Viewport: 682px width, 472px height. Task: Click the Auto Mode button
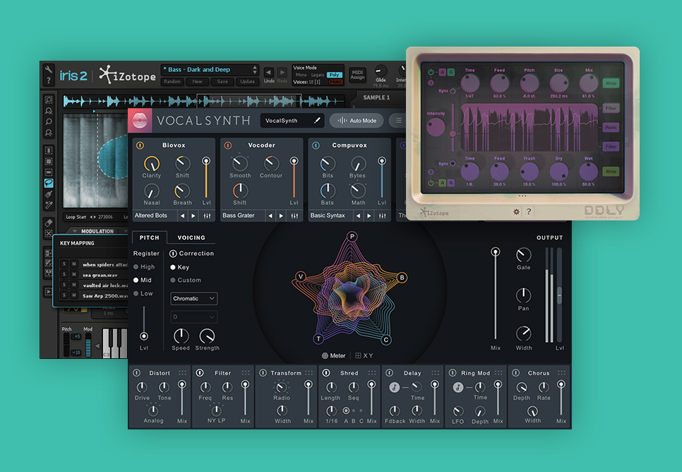pyautogui.click(x=357, y=121)
